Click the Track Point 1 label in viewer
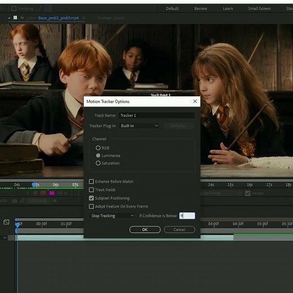293x293 pixels. (x=160, y=95)
